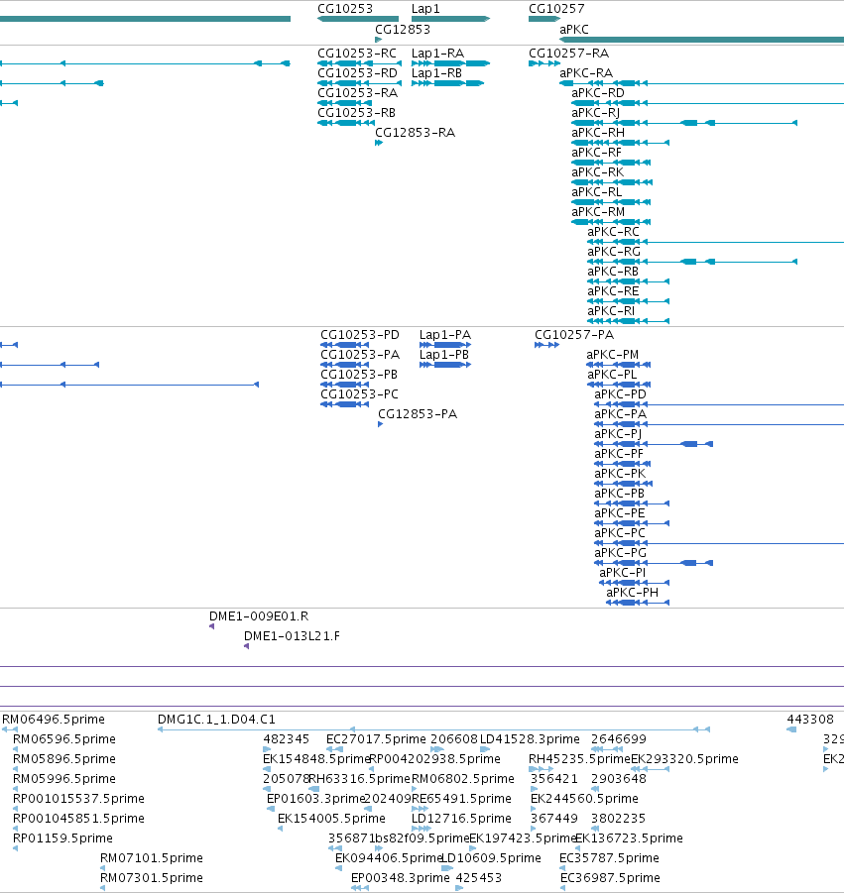The image size is (844, 893).
Task: Select transcript aPKC-RG
Action: [614, 252]
